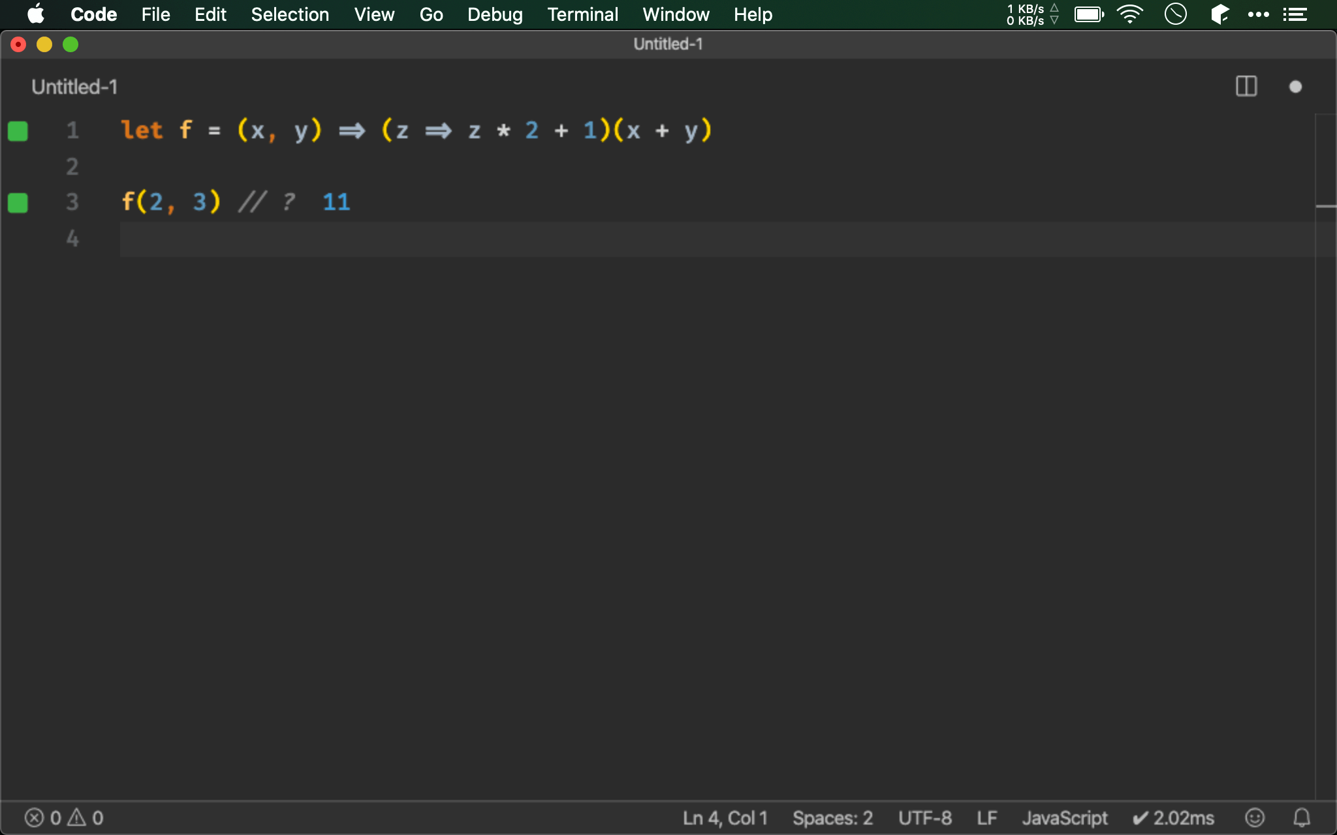1337x835 pixels.
Task: Open the JavaScript language mode selector
Action: (1064, 817)
